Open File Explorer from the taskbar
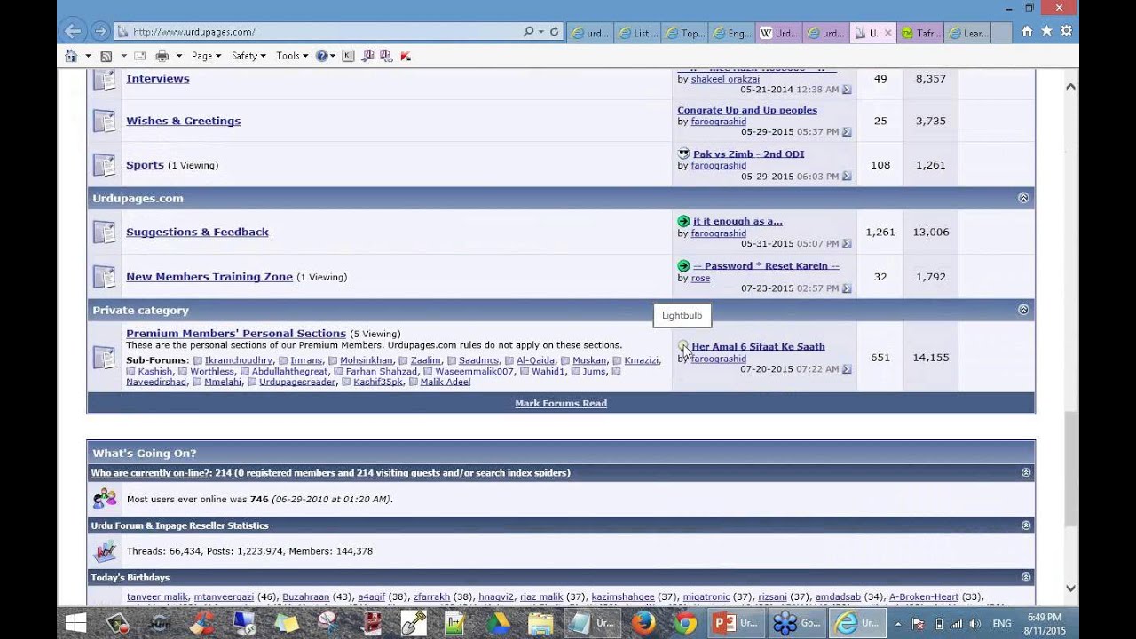Image resolution: width=1136 pixels, height=639 pixels. [540, 623]
